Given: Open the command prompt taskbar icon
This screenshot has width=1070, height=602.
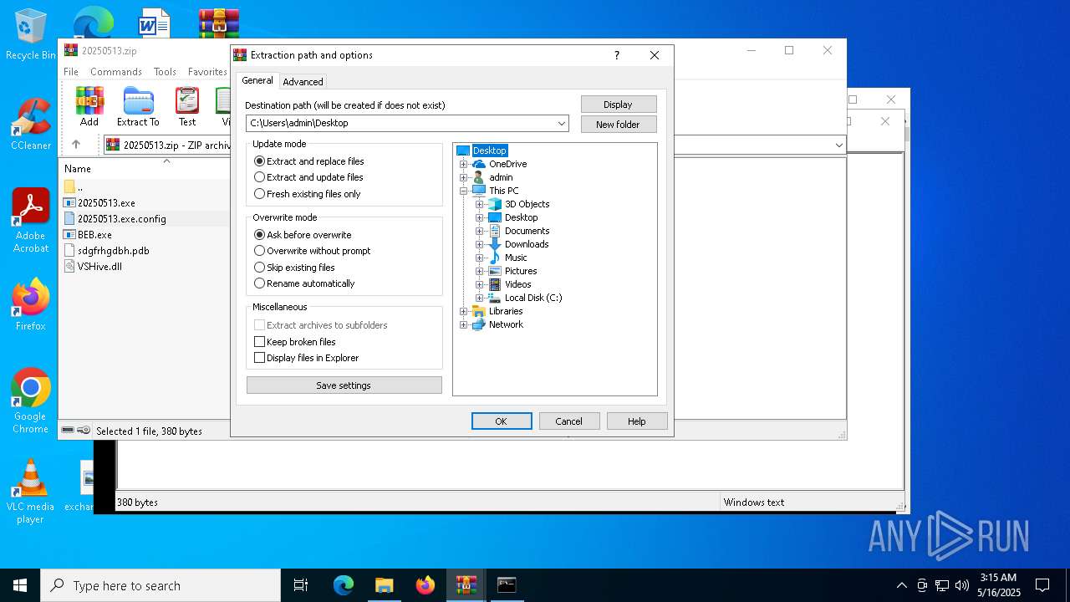Looking at the screenshot, I should 507,585.
